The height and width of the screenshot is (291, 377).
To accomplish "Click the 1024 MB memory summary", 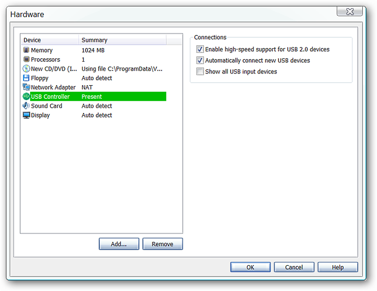I will (x=93, y=50).
